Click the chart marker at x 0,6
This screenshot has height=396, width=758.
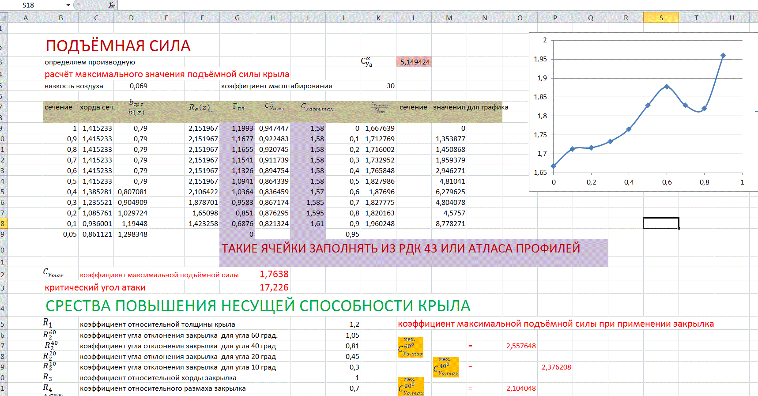pos(667,87)
